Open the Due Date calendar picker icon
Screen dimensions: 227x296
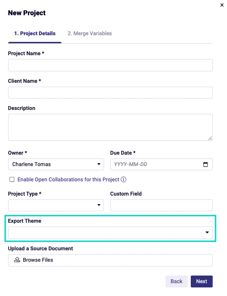click(206, 165)
